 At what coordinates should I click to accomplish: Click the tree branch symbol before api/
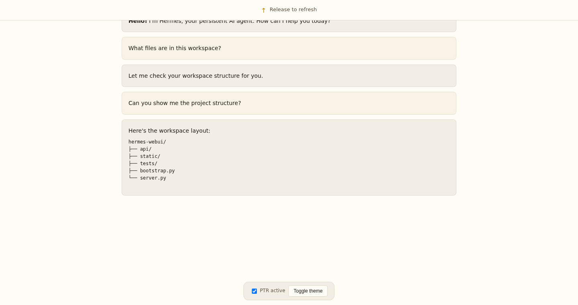pyautogui.click(x=133, y=149)
